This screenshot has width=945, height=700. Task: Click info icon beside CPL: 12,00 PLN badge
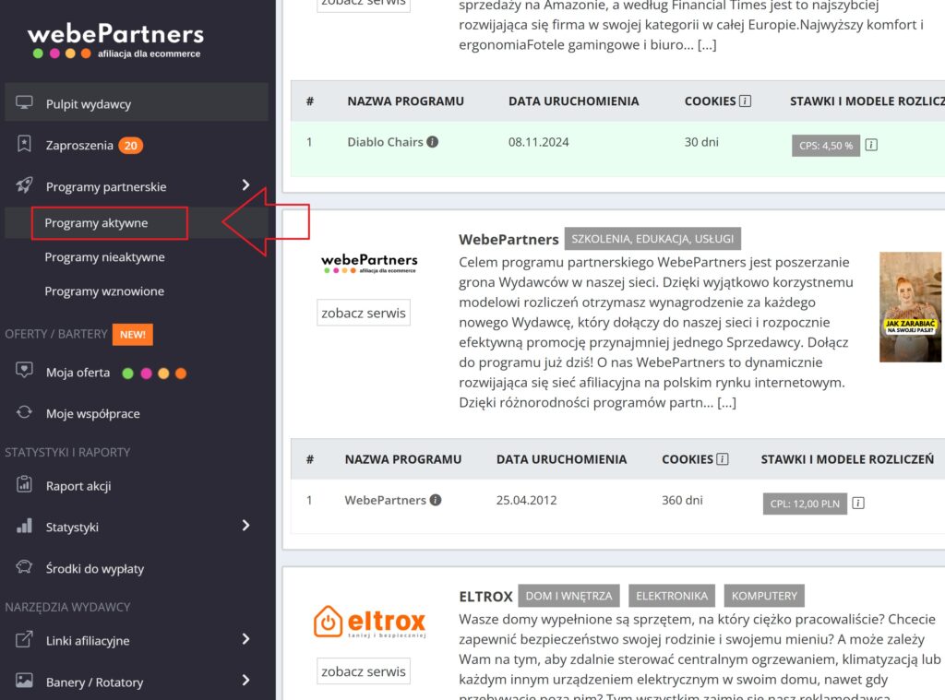click(858, 503)
